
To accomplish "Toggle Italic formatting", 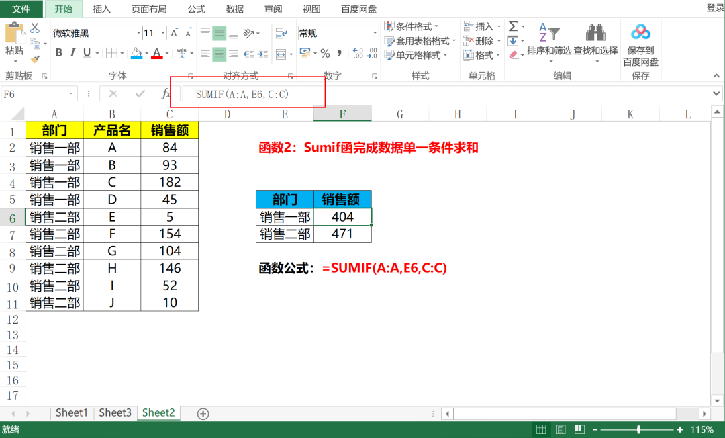I will tap(72, 52).
